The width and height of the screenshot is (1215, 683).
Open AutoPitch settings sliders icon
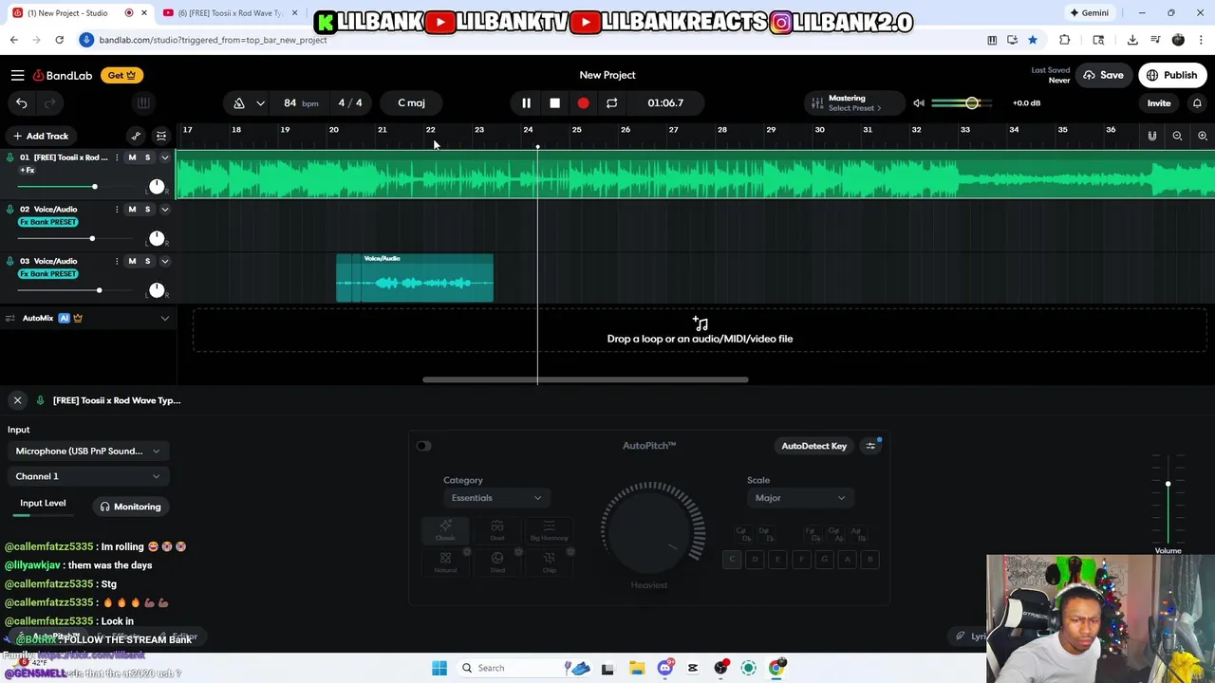coord(870,446)
